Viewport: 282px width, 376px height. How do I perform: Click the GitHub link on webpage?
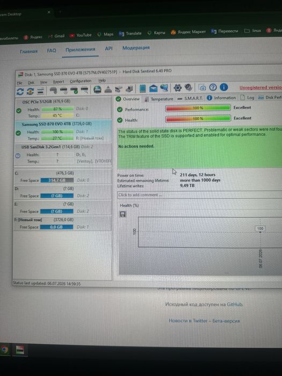tap(235, 305)
